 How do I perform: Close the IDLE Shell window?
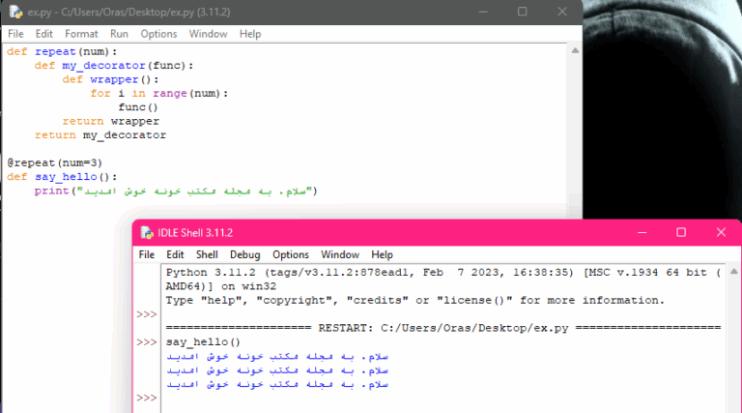(723, 232)
